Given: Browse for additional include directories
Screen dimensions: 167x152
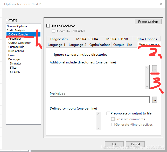Looking at the screenshot, I should (x=155, y=68).
